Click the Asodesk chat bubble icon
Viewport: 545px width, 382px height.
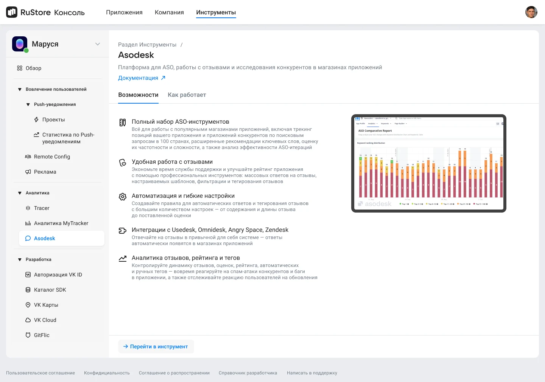(28, 238)
